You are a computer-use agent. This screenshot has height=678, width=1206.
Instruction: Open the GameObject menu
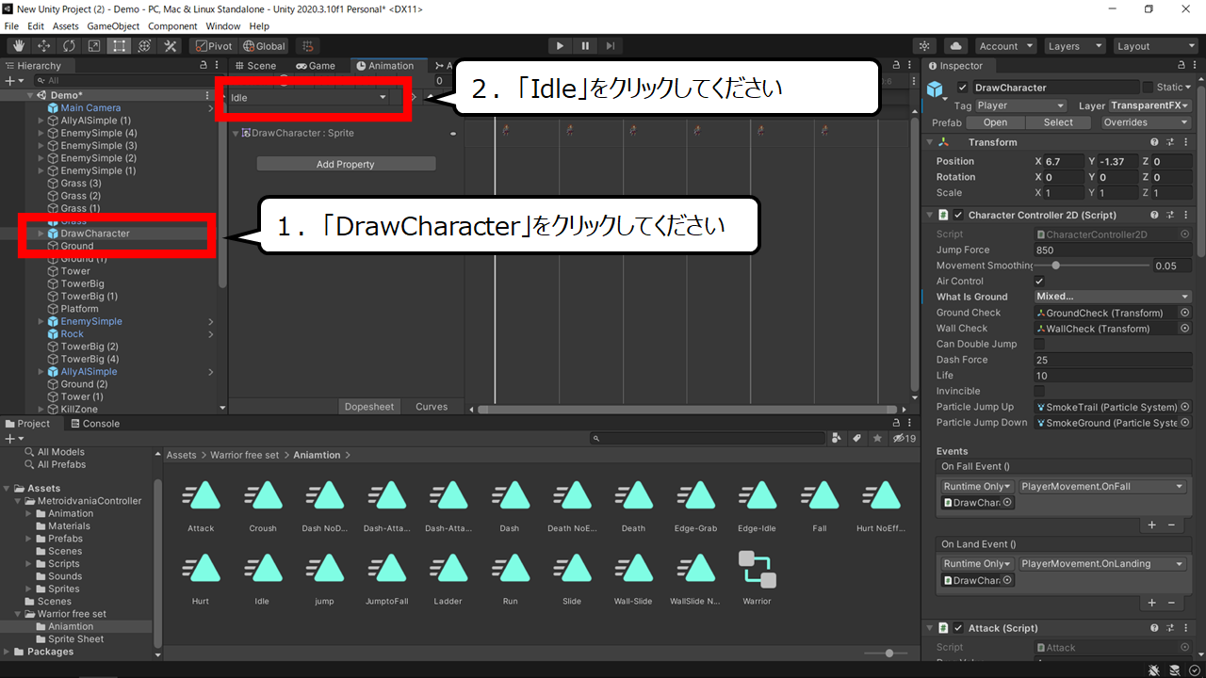pyautogui.click(x=113, y=26)
